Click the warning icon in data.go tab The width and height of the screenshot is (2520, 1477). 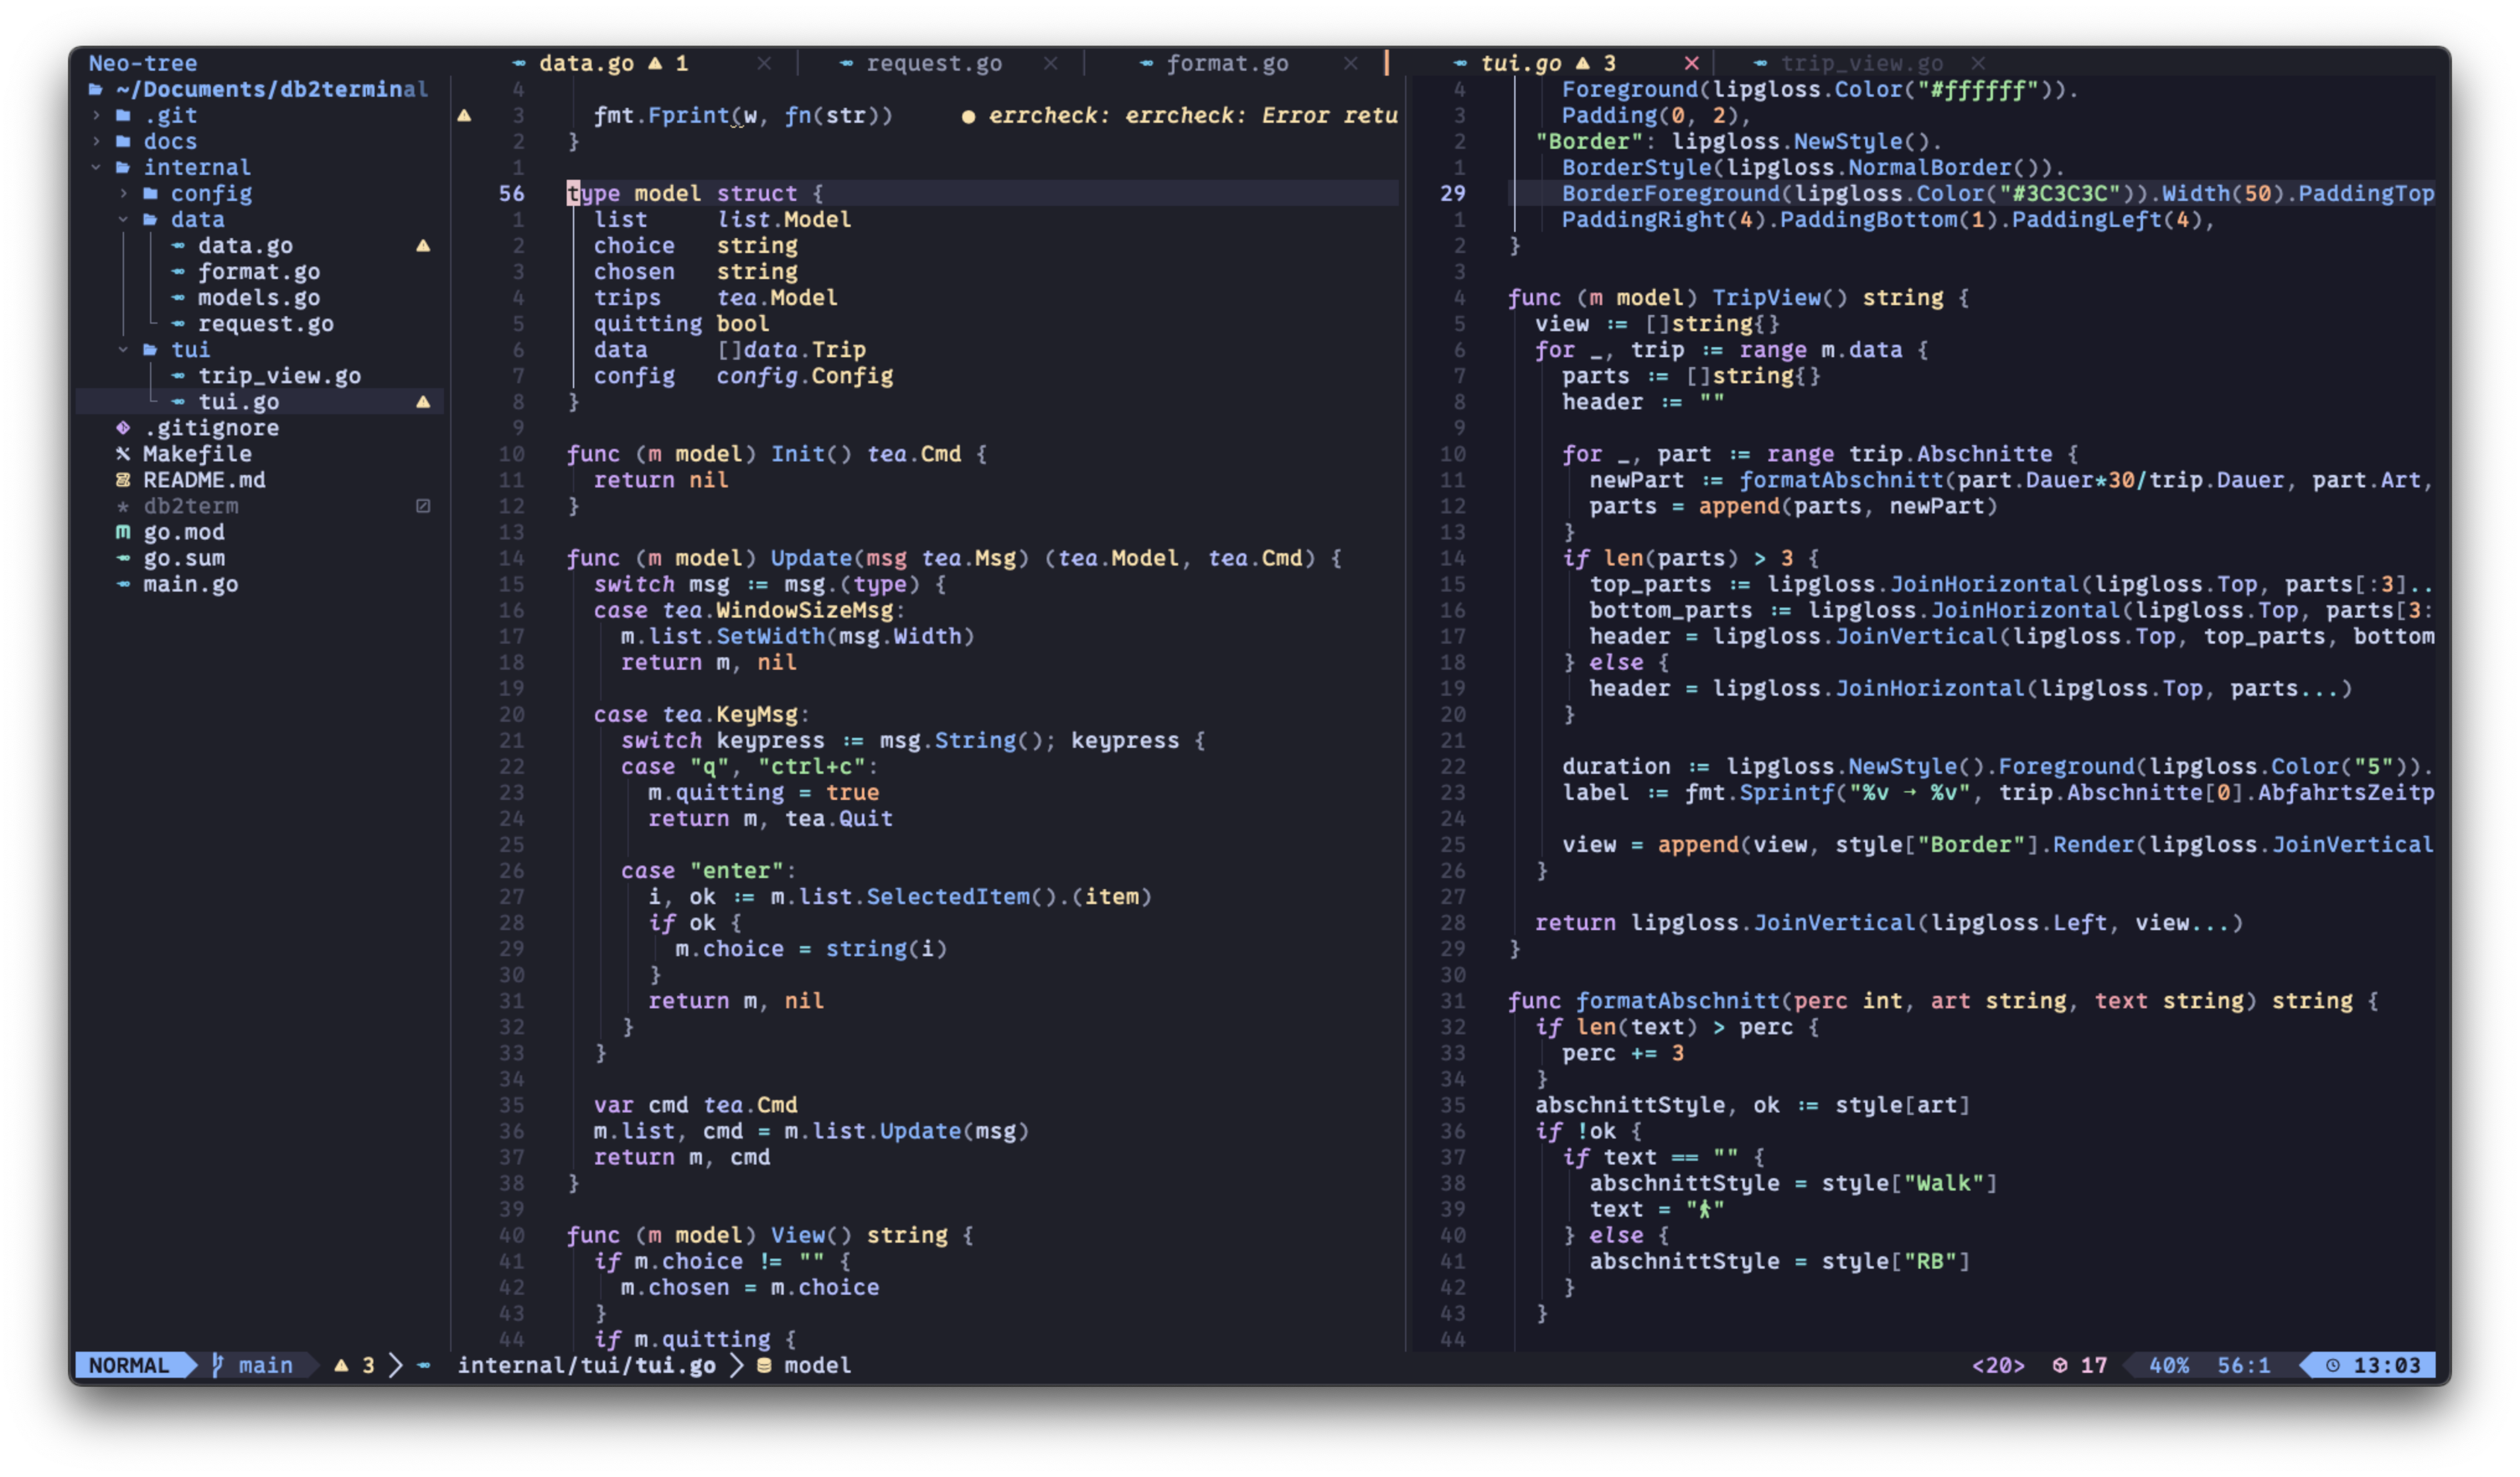point(656,63)
